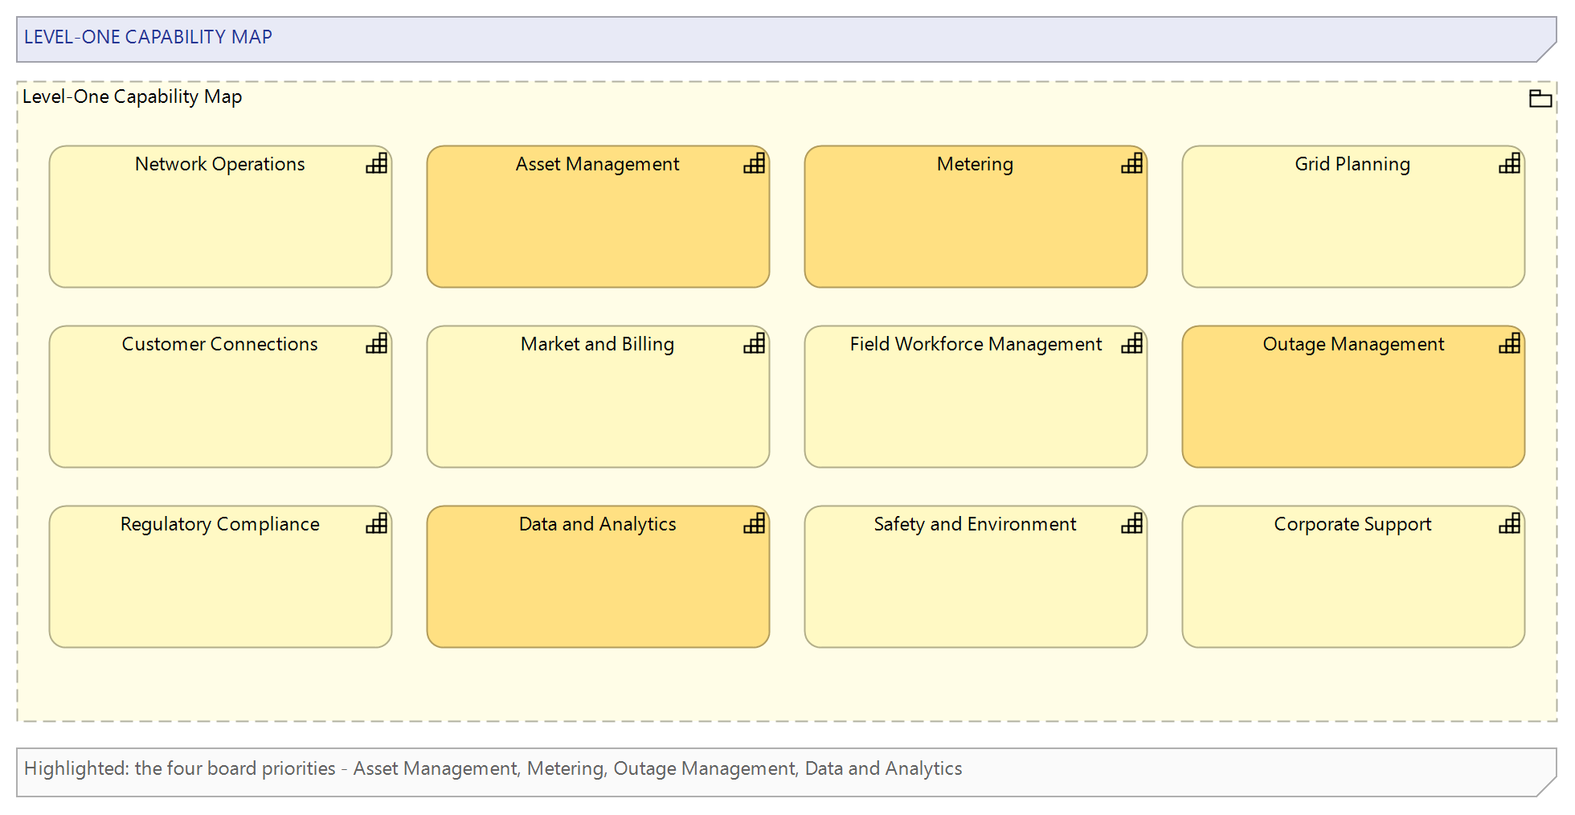
Task: Select the Regulatory Compliance label
Action: (219, 524)
